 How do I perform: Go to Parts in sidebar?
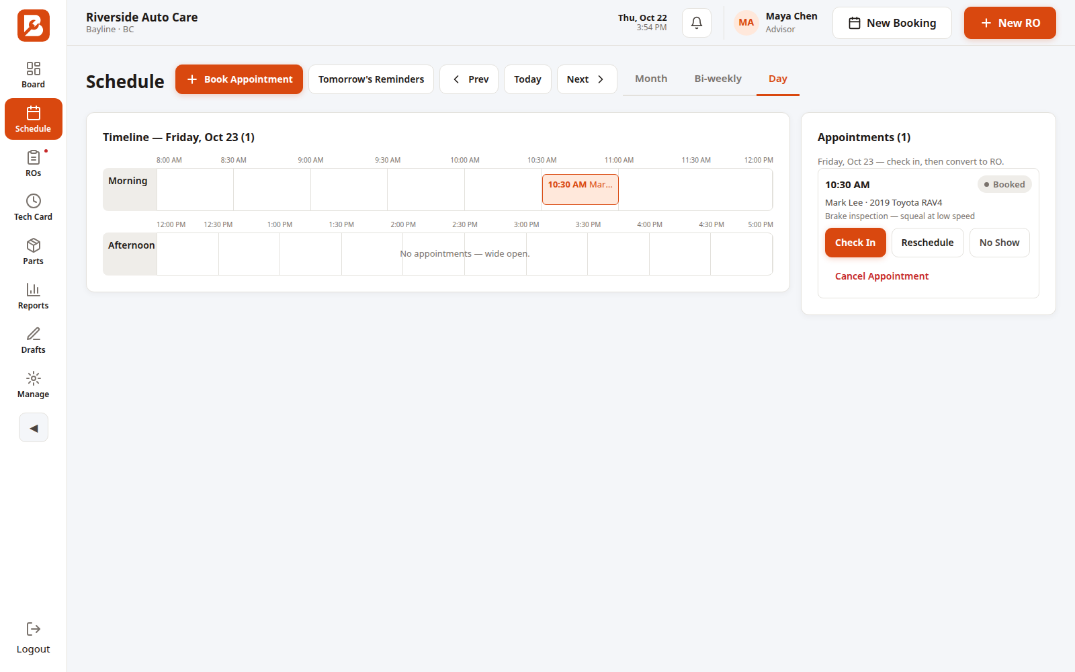(x=33, y=252)
